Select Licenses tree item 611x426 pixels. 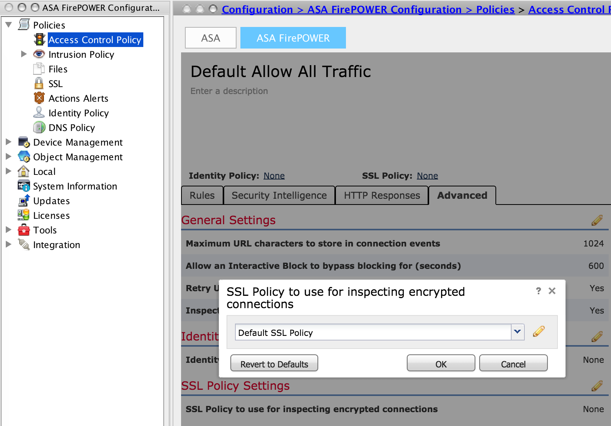[52, 215]
